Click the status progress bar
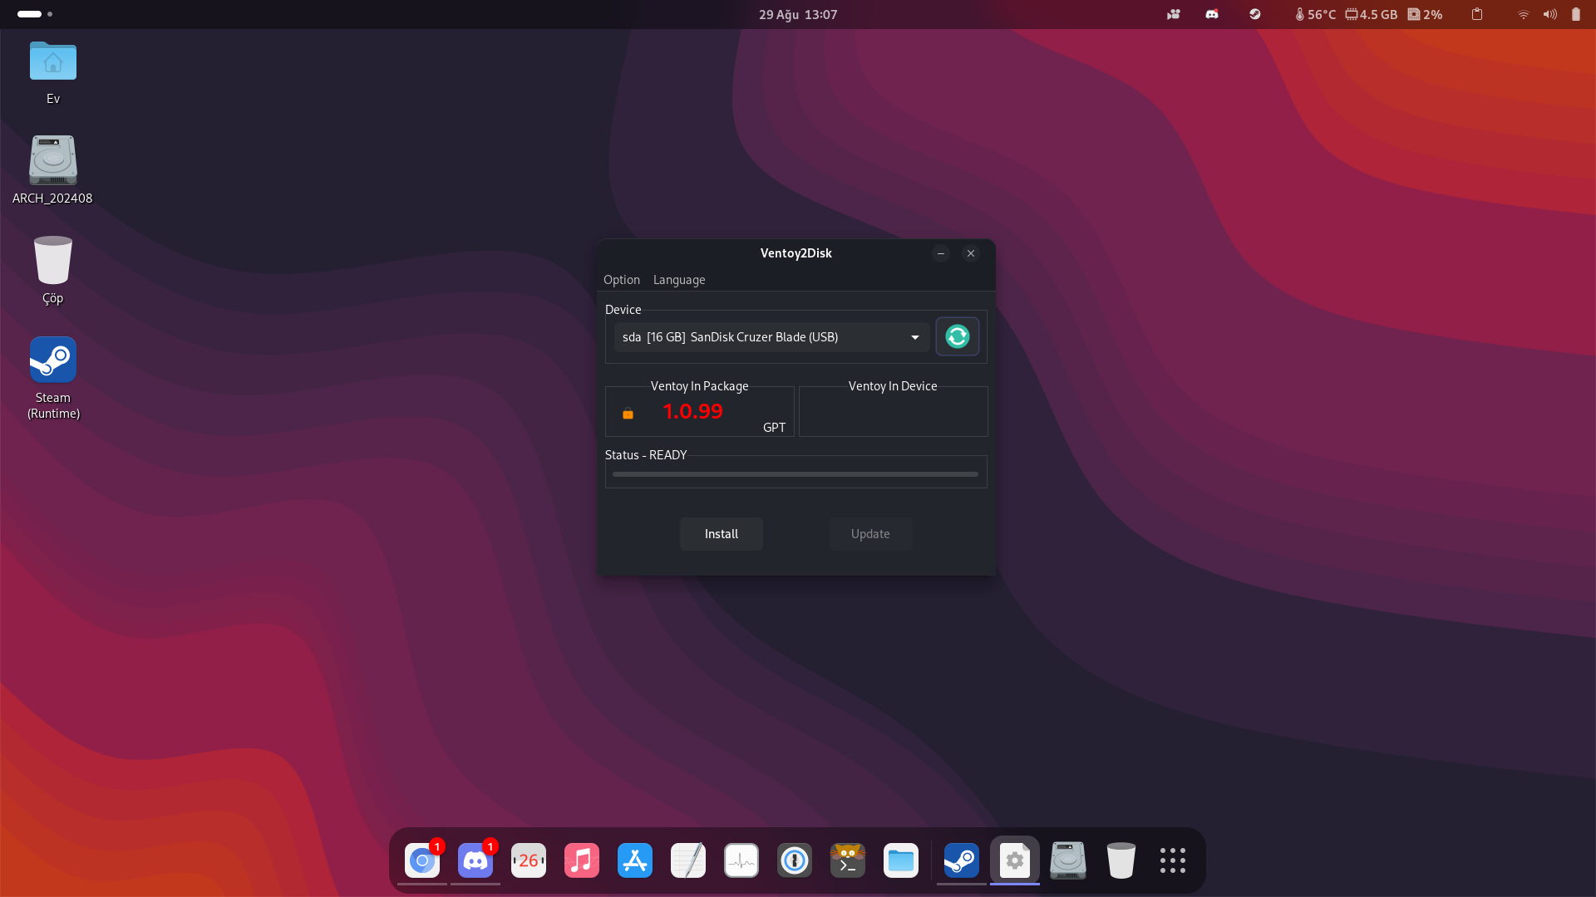Viewport: 1596px width, 897px height. coord(795,474)
